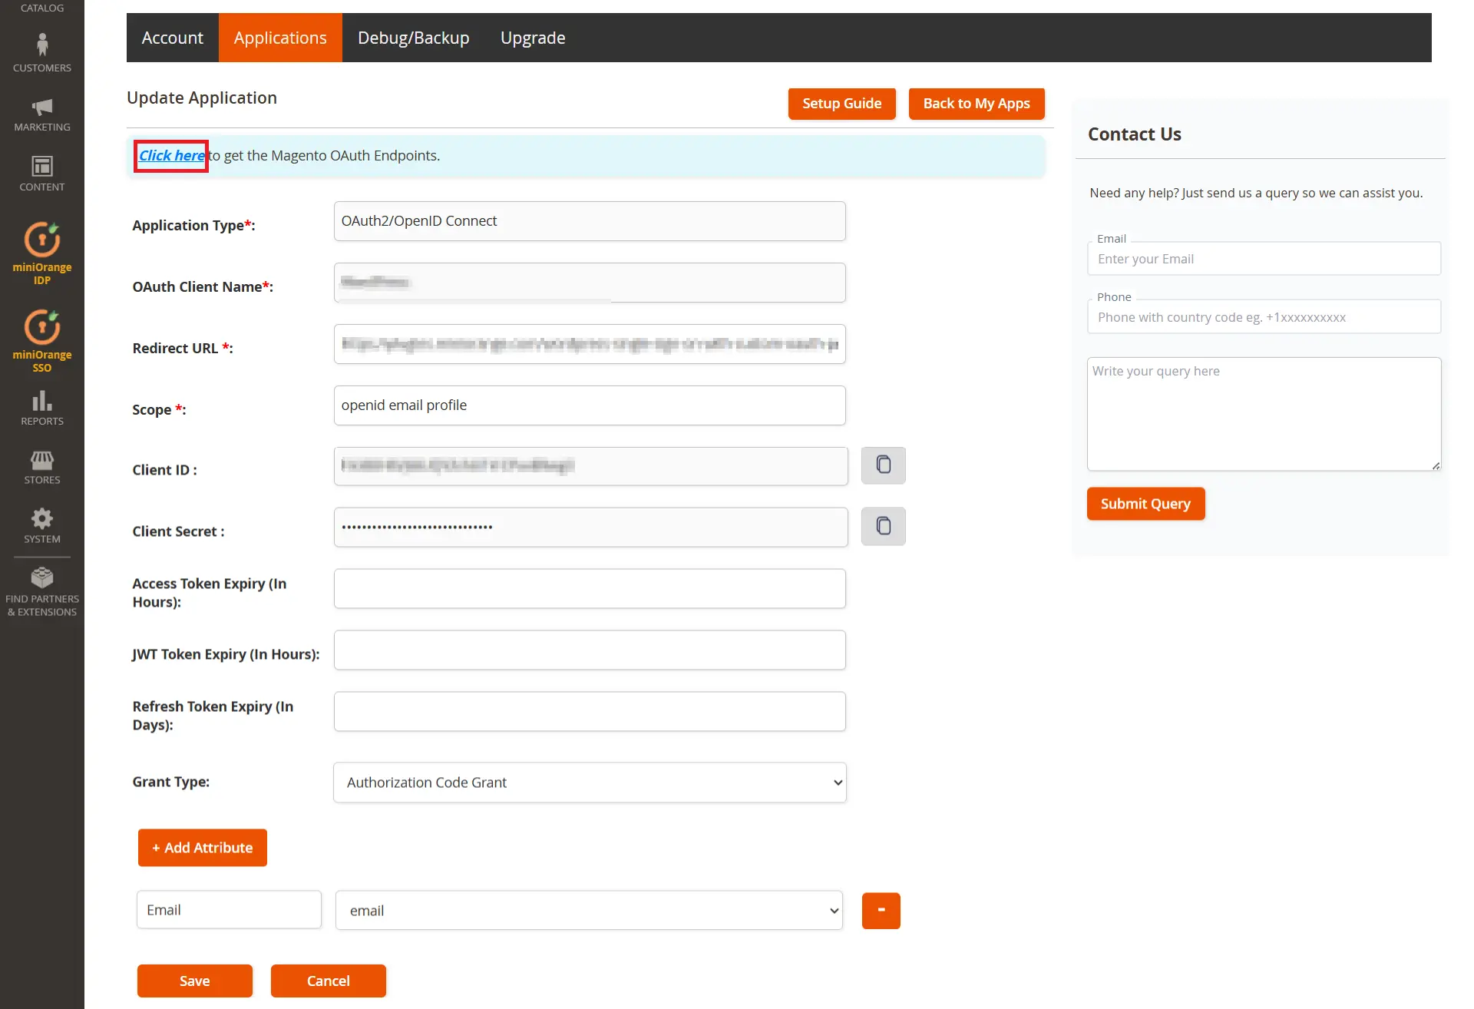Focus the Client Secret field

pyautogui.click(x=591, y=528)
